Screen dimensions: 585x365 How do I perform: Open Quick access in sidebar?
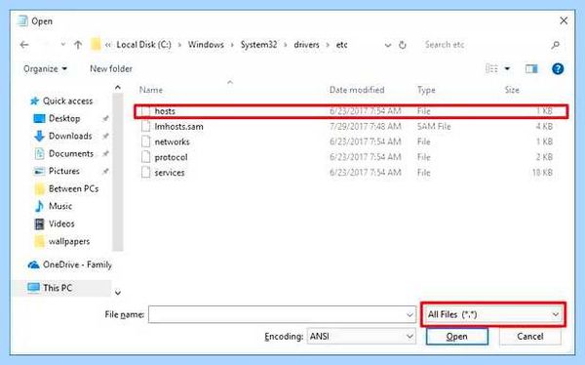(67, 101)
